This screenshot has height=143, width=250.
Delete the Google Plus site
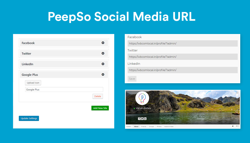[x=98, y=96]
